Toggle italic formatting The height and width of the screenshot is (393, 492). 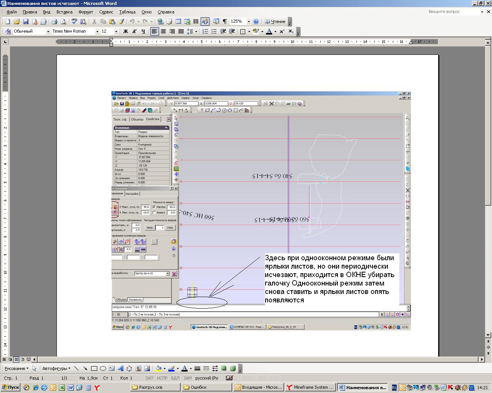[134, 31]
